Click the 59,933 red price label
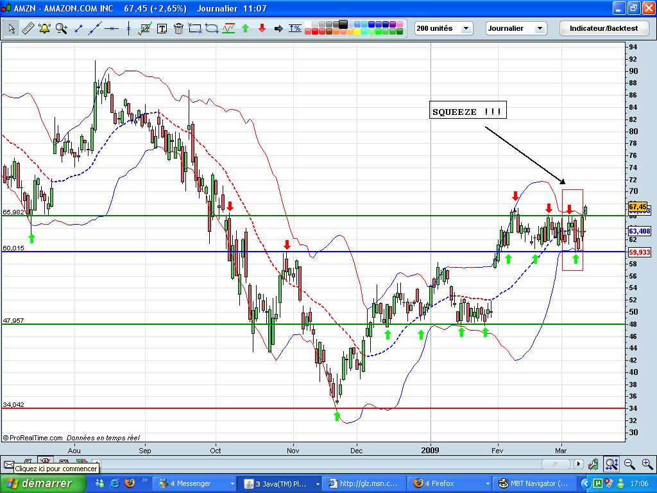The image size is (657, 493). 640,252
